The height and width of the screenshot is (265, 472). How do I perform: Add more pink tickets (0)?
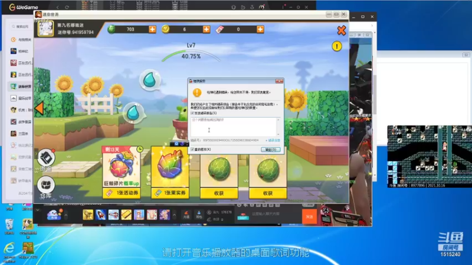pos(260,29)
